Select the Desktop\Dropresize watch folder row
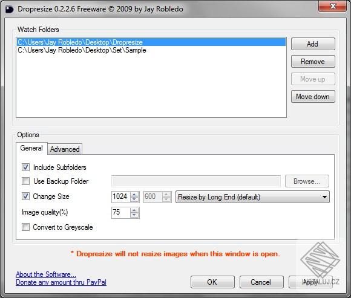 coord(151,42)
